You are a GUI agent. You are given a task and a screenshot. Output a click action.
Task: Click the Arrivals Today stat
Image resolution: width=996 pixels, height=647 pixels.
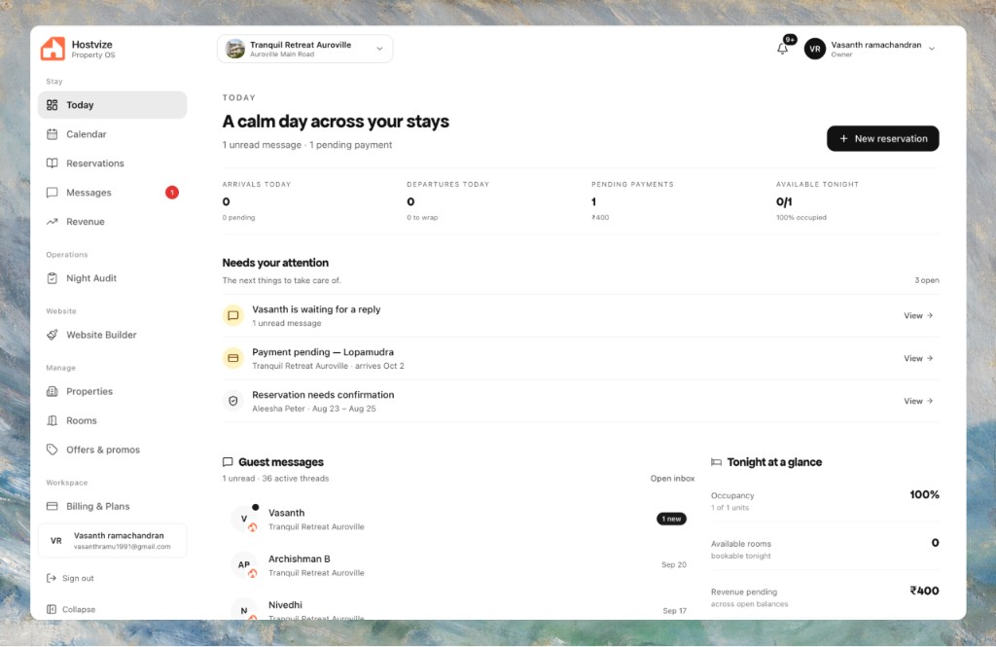pyautogui.click(x=257, y=200)
